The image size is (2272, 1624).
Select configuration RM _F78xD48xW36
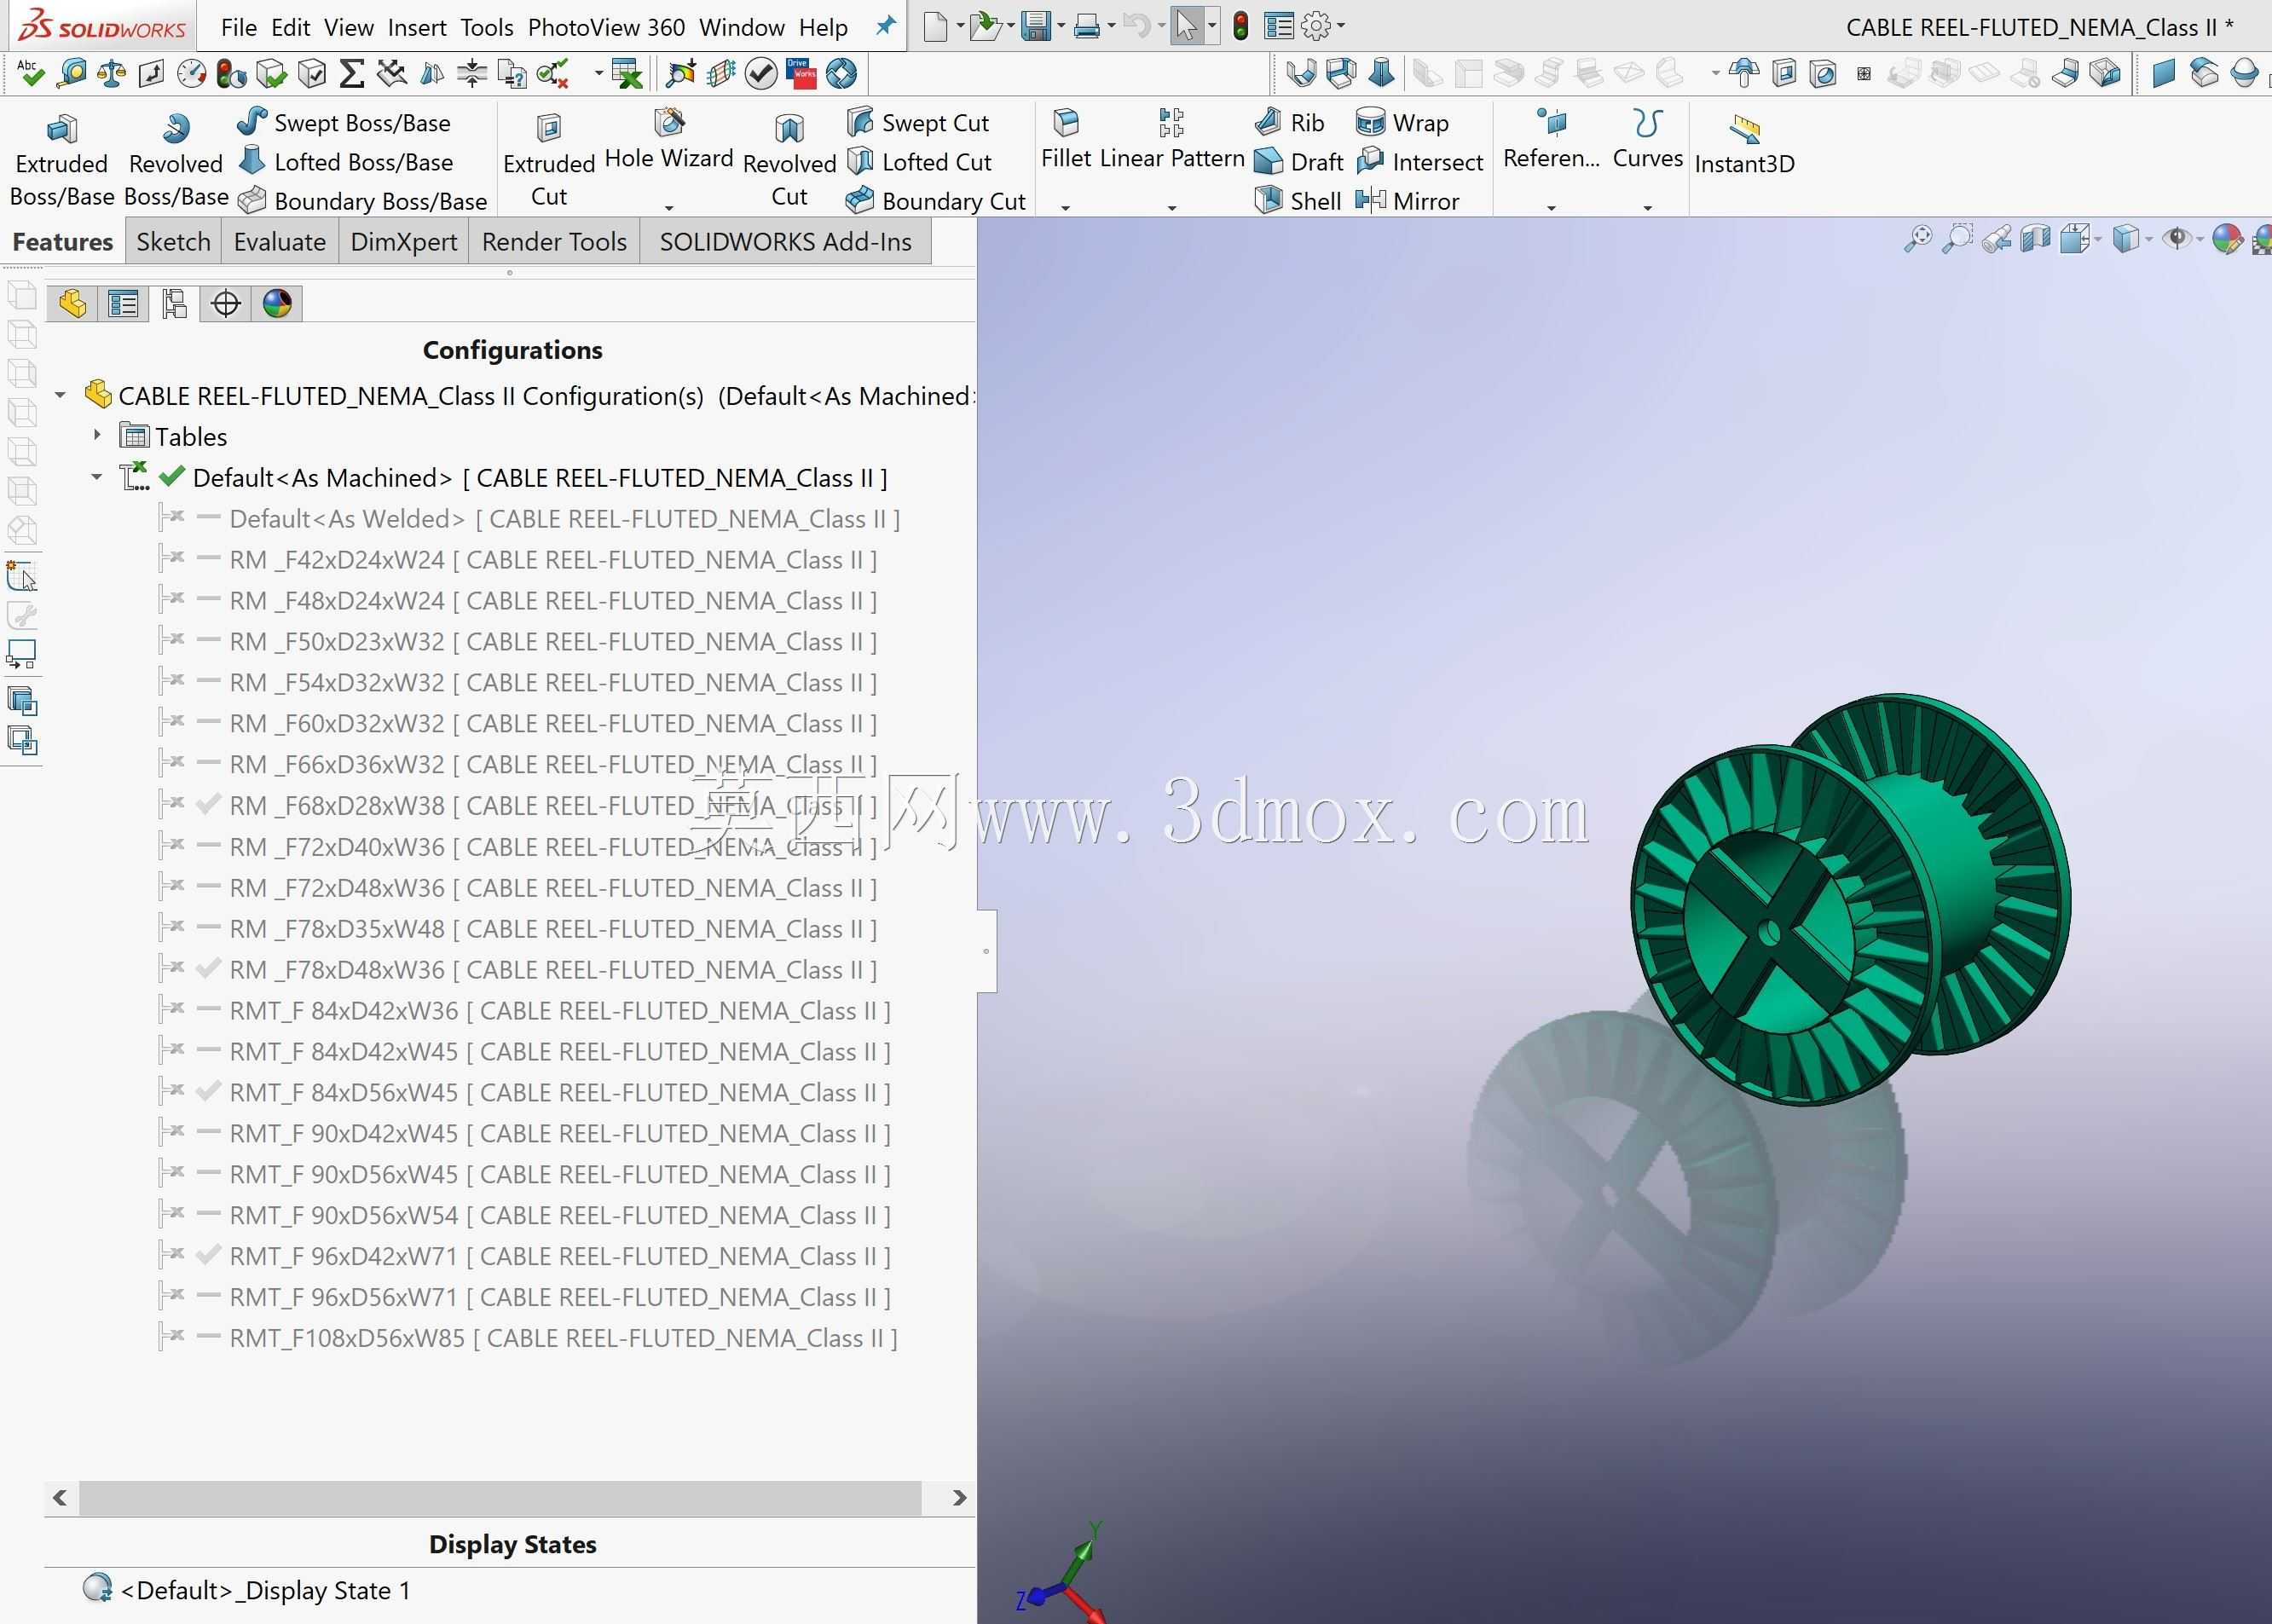pos(553,970)
